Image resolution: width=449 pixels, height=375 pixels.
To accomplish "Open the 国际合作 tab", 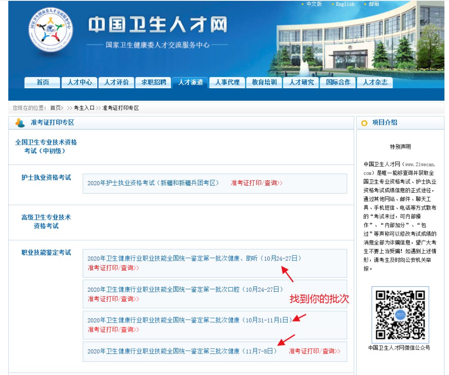I will pyautogui.click(x=338, y=82).
